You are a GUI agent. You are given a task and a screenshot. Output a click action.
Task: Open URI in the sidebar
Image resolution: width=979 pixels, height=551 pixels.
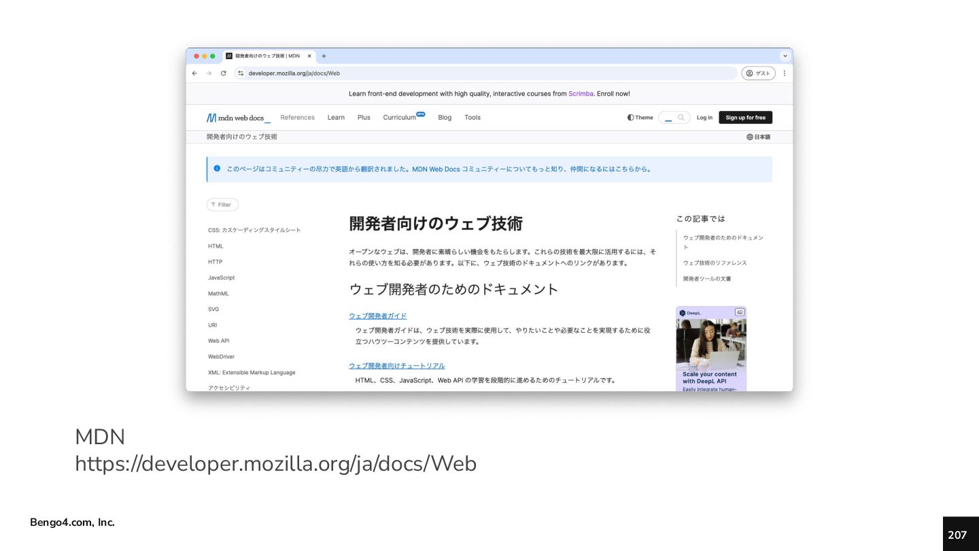[213, 325]
